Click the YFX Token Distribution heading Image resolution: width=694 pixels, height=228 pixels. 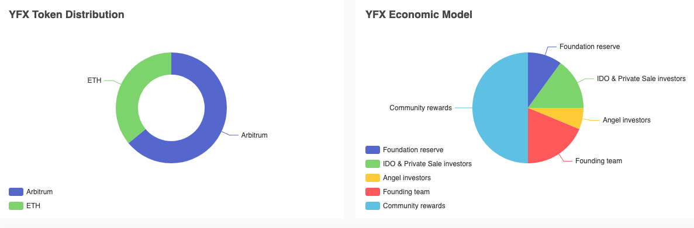click(x=67, y=15)
